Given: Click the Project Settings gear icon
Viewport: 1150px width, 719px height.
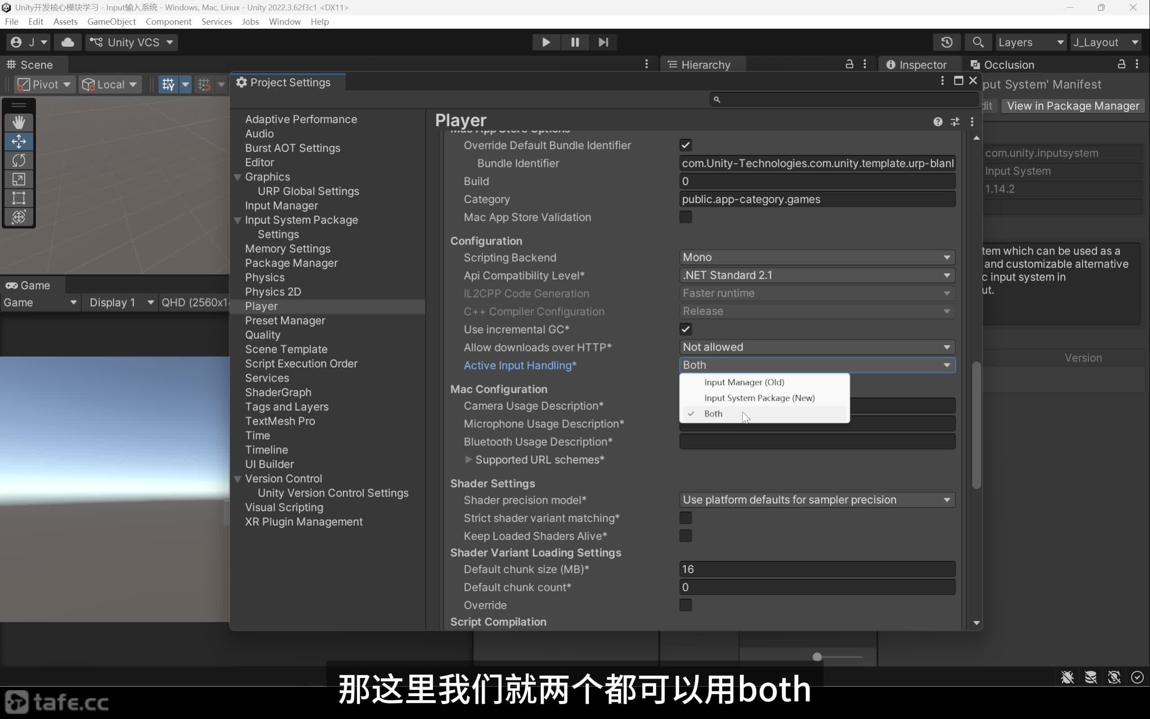Looking at the screenshot, I should pyautogui.click(x=241, y=82).
